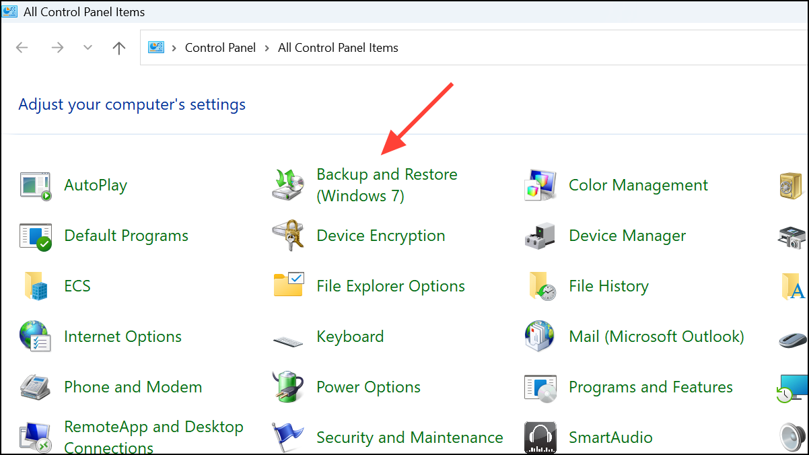Screen dimensions: 809x455
Task: Open the Color Management monitor icon
Action: tap(541, 185)
